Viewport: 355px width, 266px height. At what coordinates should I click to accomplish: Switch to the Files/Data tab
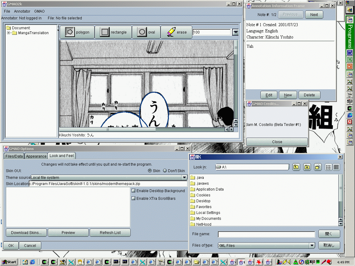click(14, 156)
